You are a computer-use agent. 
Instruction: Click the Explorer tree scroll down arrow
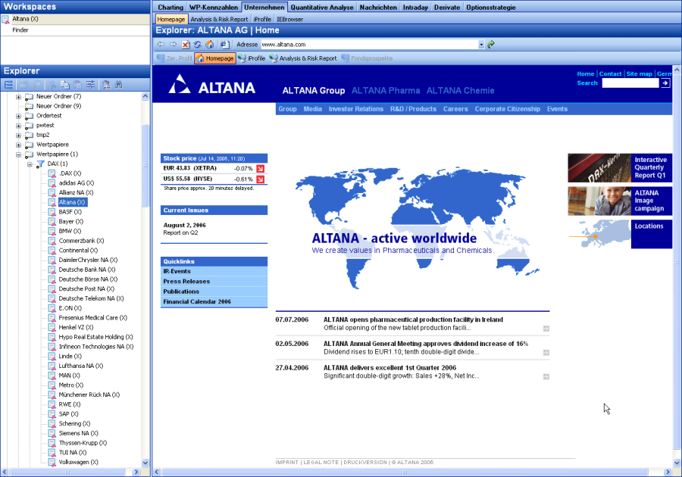145,462
